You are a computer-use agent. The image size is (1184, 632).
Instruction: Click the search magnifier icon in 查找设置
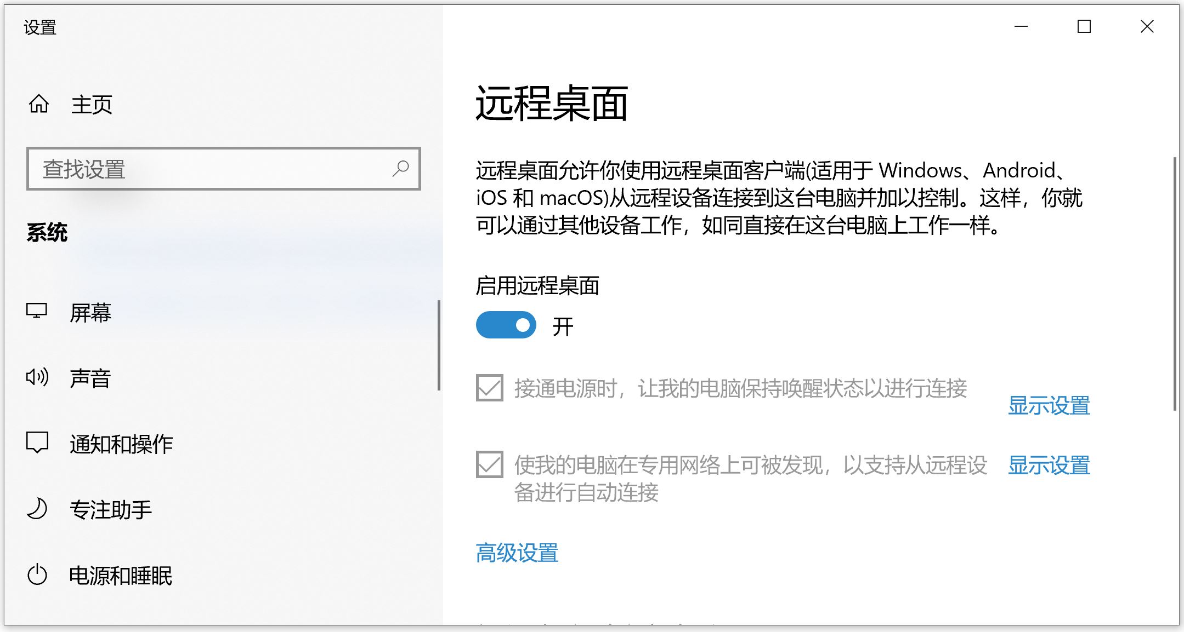[x=401, y=169]
